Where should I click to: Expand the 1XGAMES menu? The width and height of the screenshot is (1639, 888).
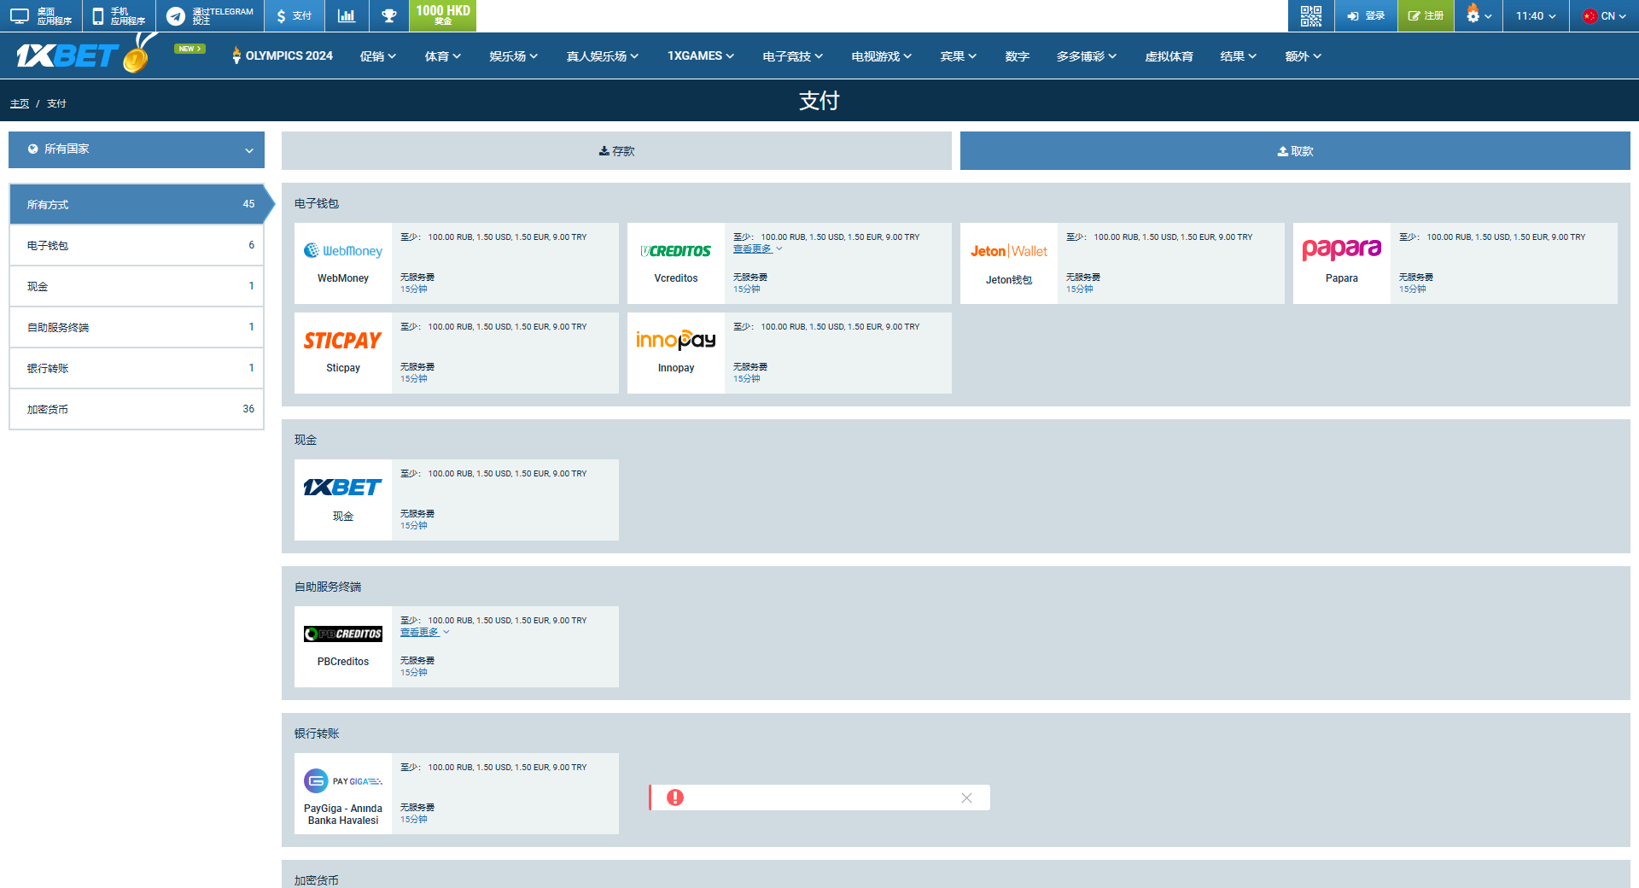[701, 56]
